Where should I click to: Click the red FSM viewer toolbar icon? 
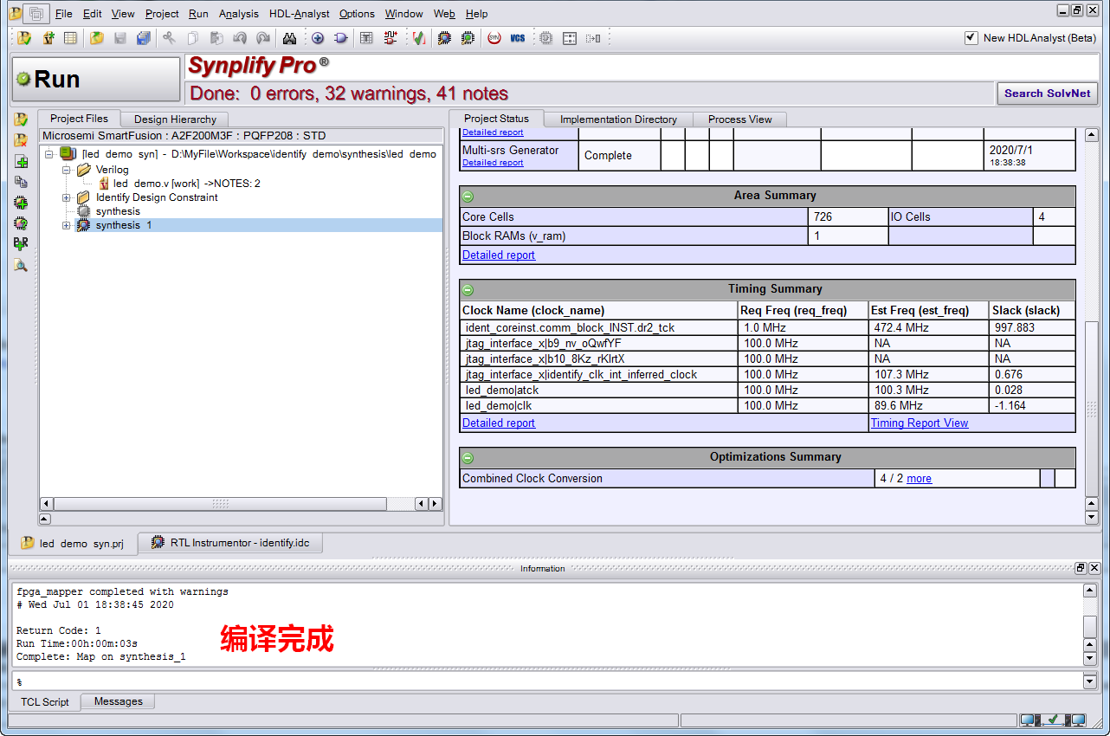(x=390, y=38)
